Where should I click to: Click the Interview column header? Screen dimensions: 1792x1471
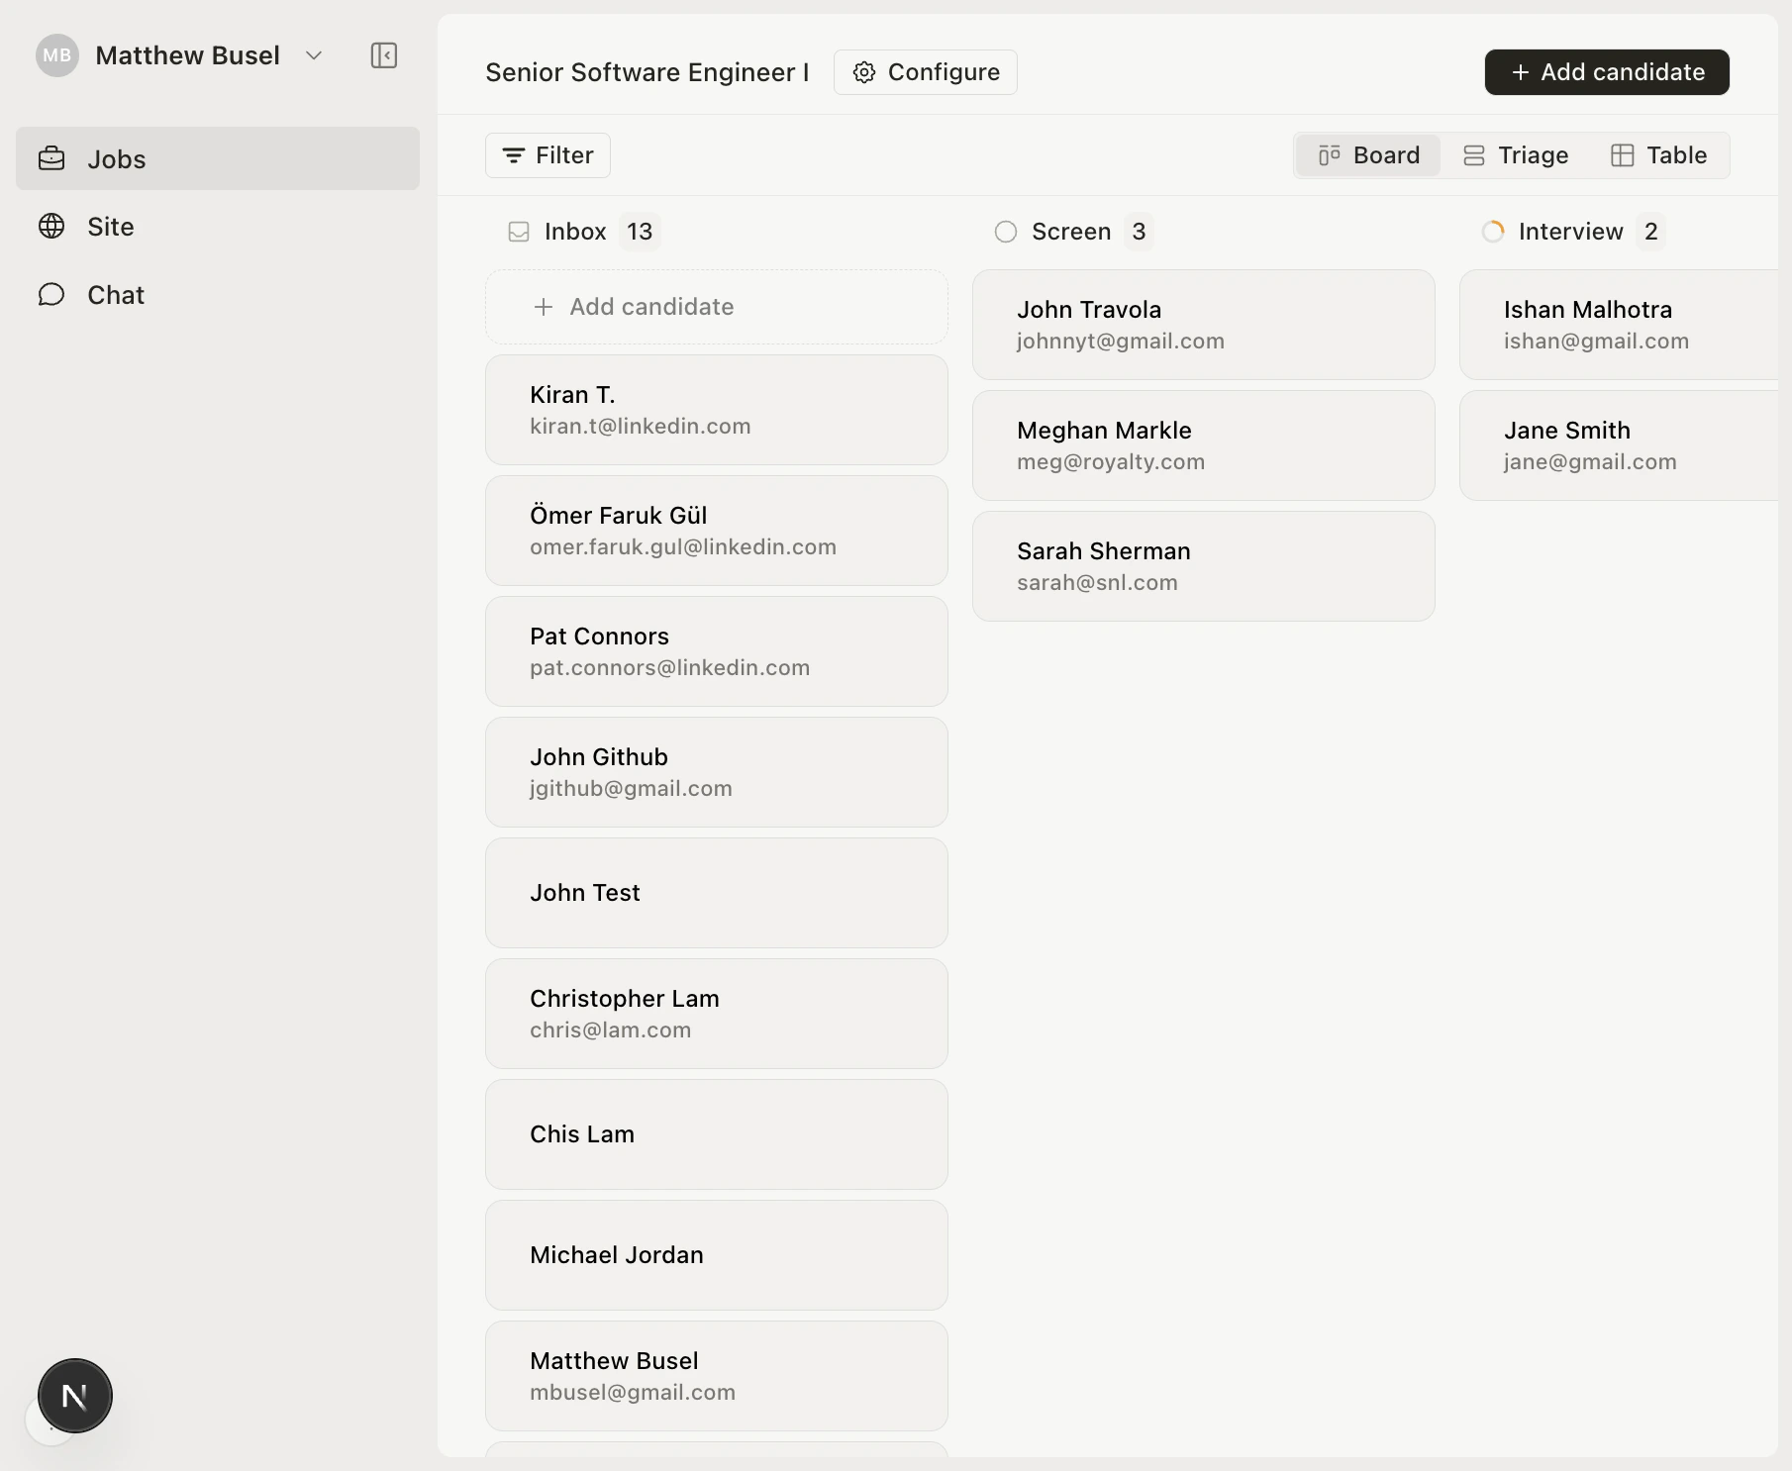click(x=1571, y=232)
